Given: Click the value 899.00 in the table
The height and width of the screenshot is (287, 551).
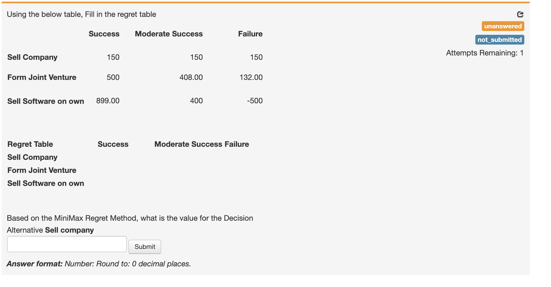Looking at the screenshot, I should [108, 101].
